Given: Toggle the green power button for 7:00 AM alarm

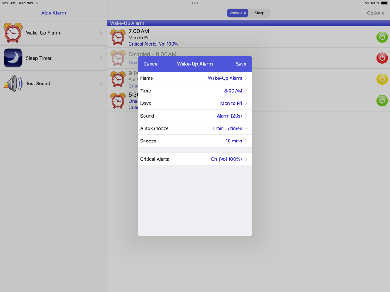Looking at the screenshot, I should (382, 37).
